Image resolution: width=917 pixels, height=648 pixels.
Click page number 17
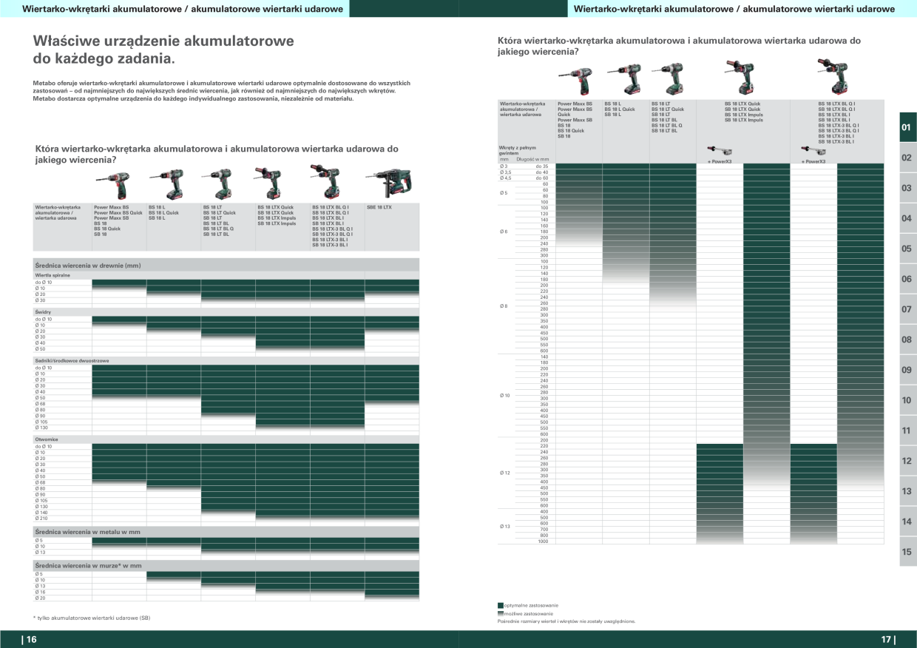(x=887, y=640)
